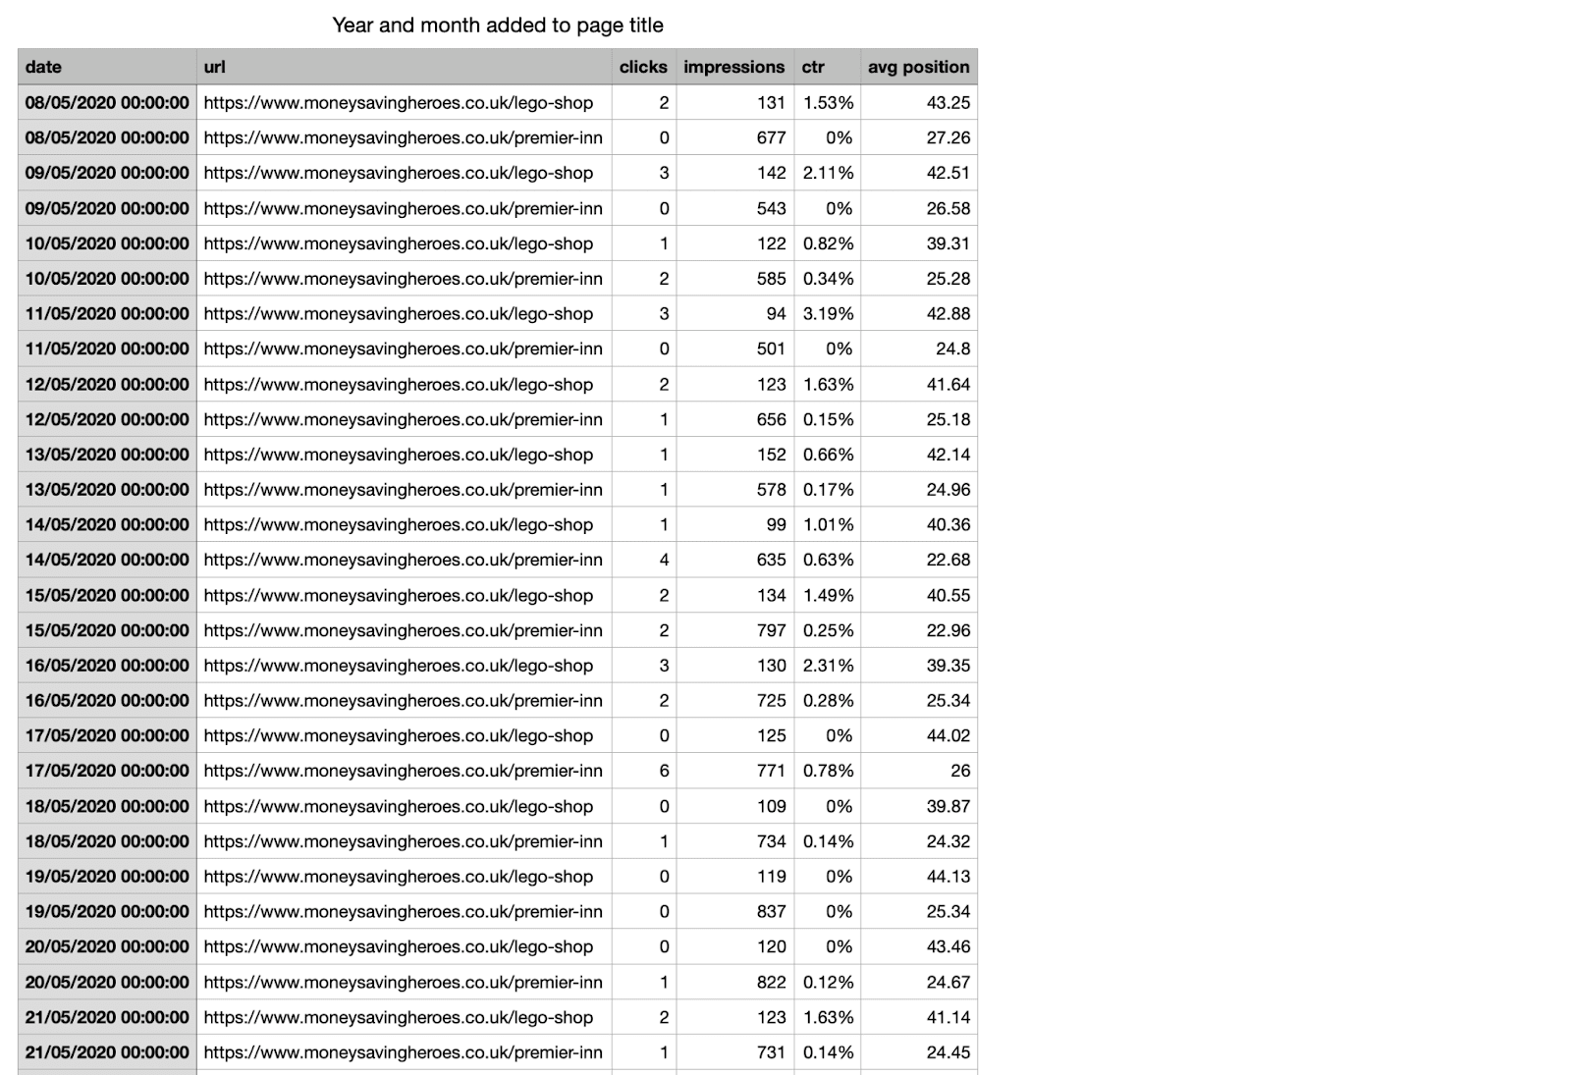Click the date cell for 18/05/2020 with 734 impressions

[107, 841]
